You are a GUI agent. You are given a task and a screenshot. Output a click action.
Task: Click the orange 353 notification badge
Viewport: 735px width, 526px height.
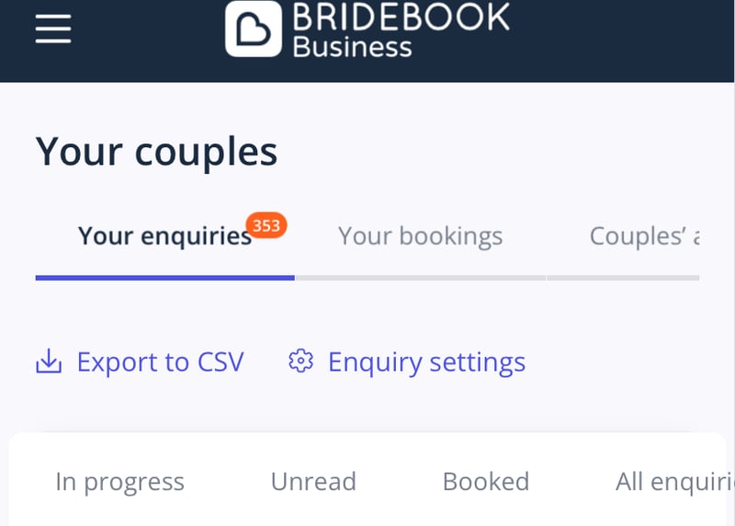(x=266, y=225)
